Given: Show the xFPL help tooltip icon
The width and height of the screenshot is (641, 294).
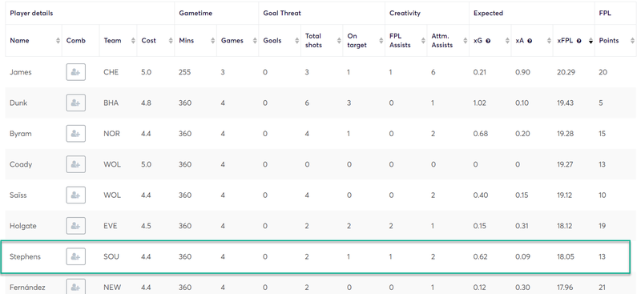Looking at the screenshot, I should (x=579, y=41).
